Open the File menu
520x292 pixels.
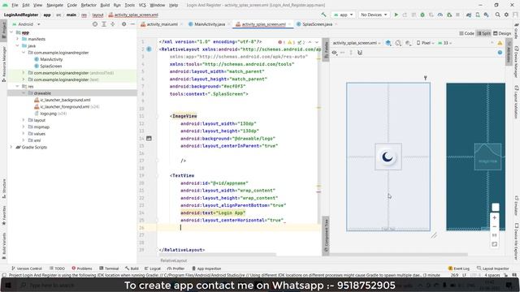click(15, 5)
